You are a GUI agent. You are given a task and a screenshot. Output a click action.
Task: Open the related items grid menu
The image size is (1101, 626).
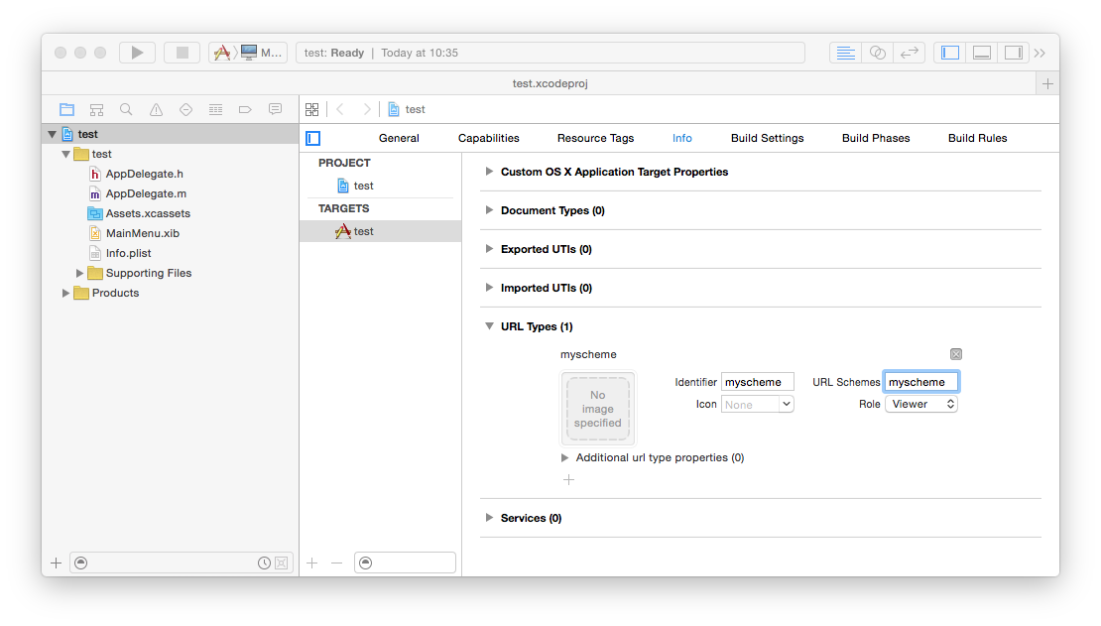[x=312, y=109]
